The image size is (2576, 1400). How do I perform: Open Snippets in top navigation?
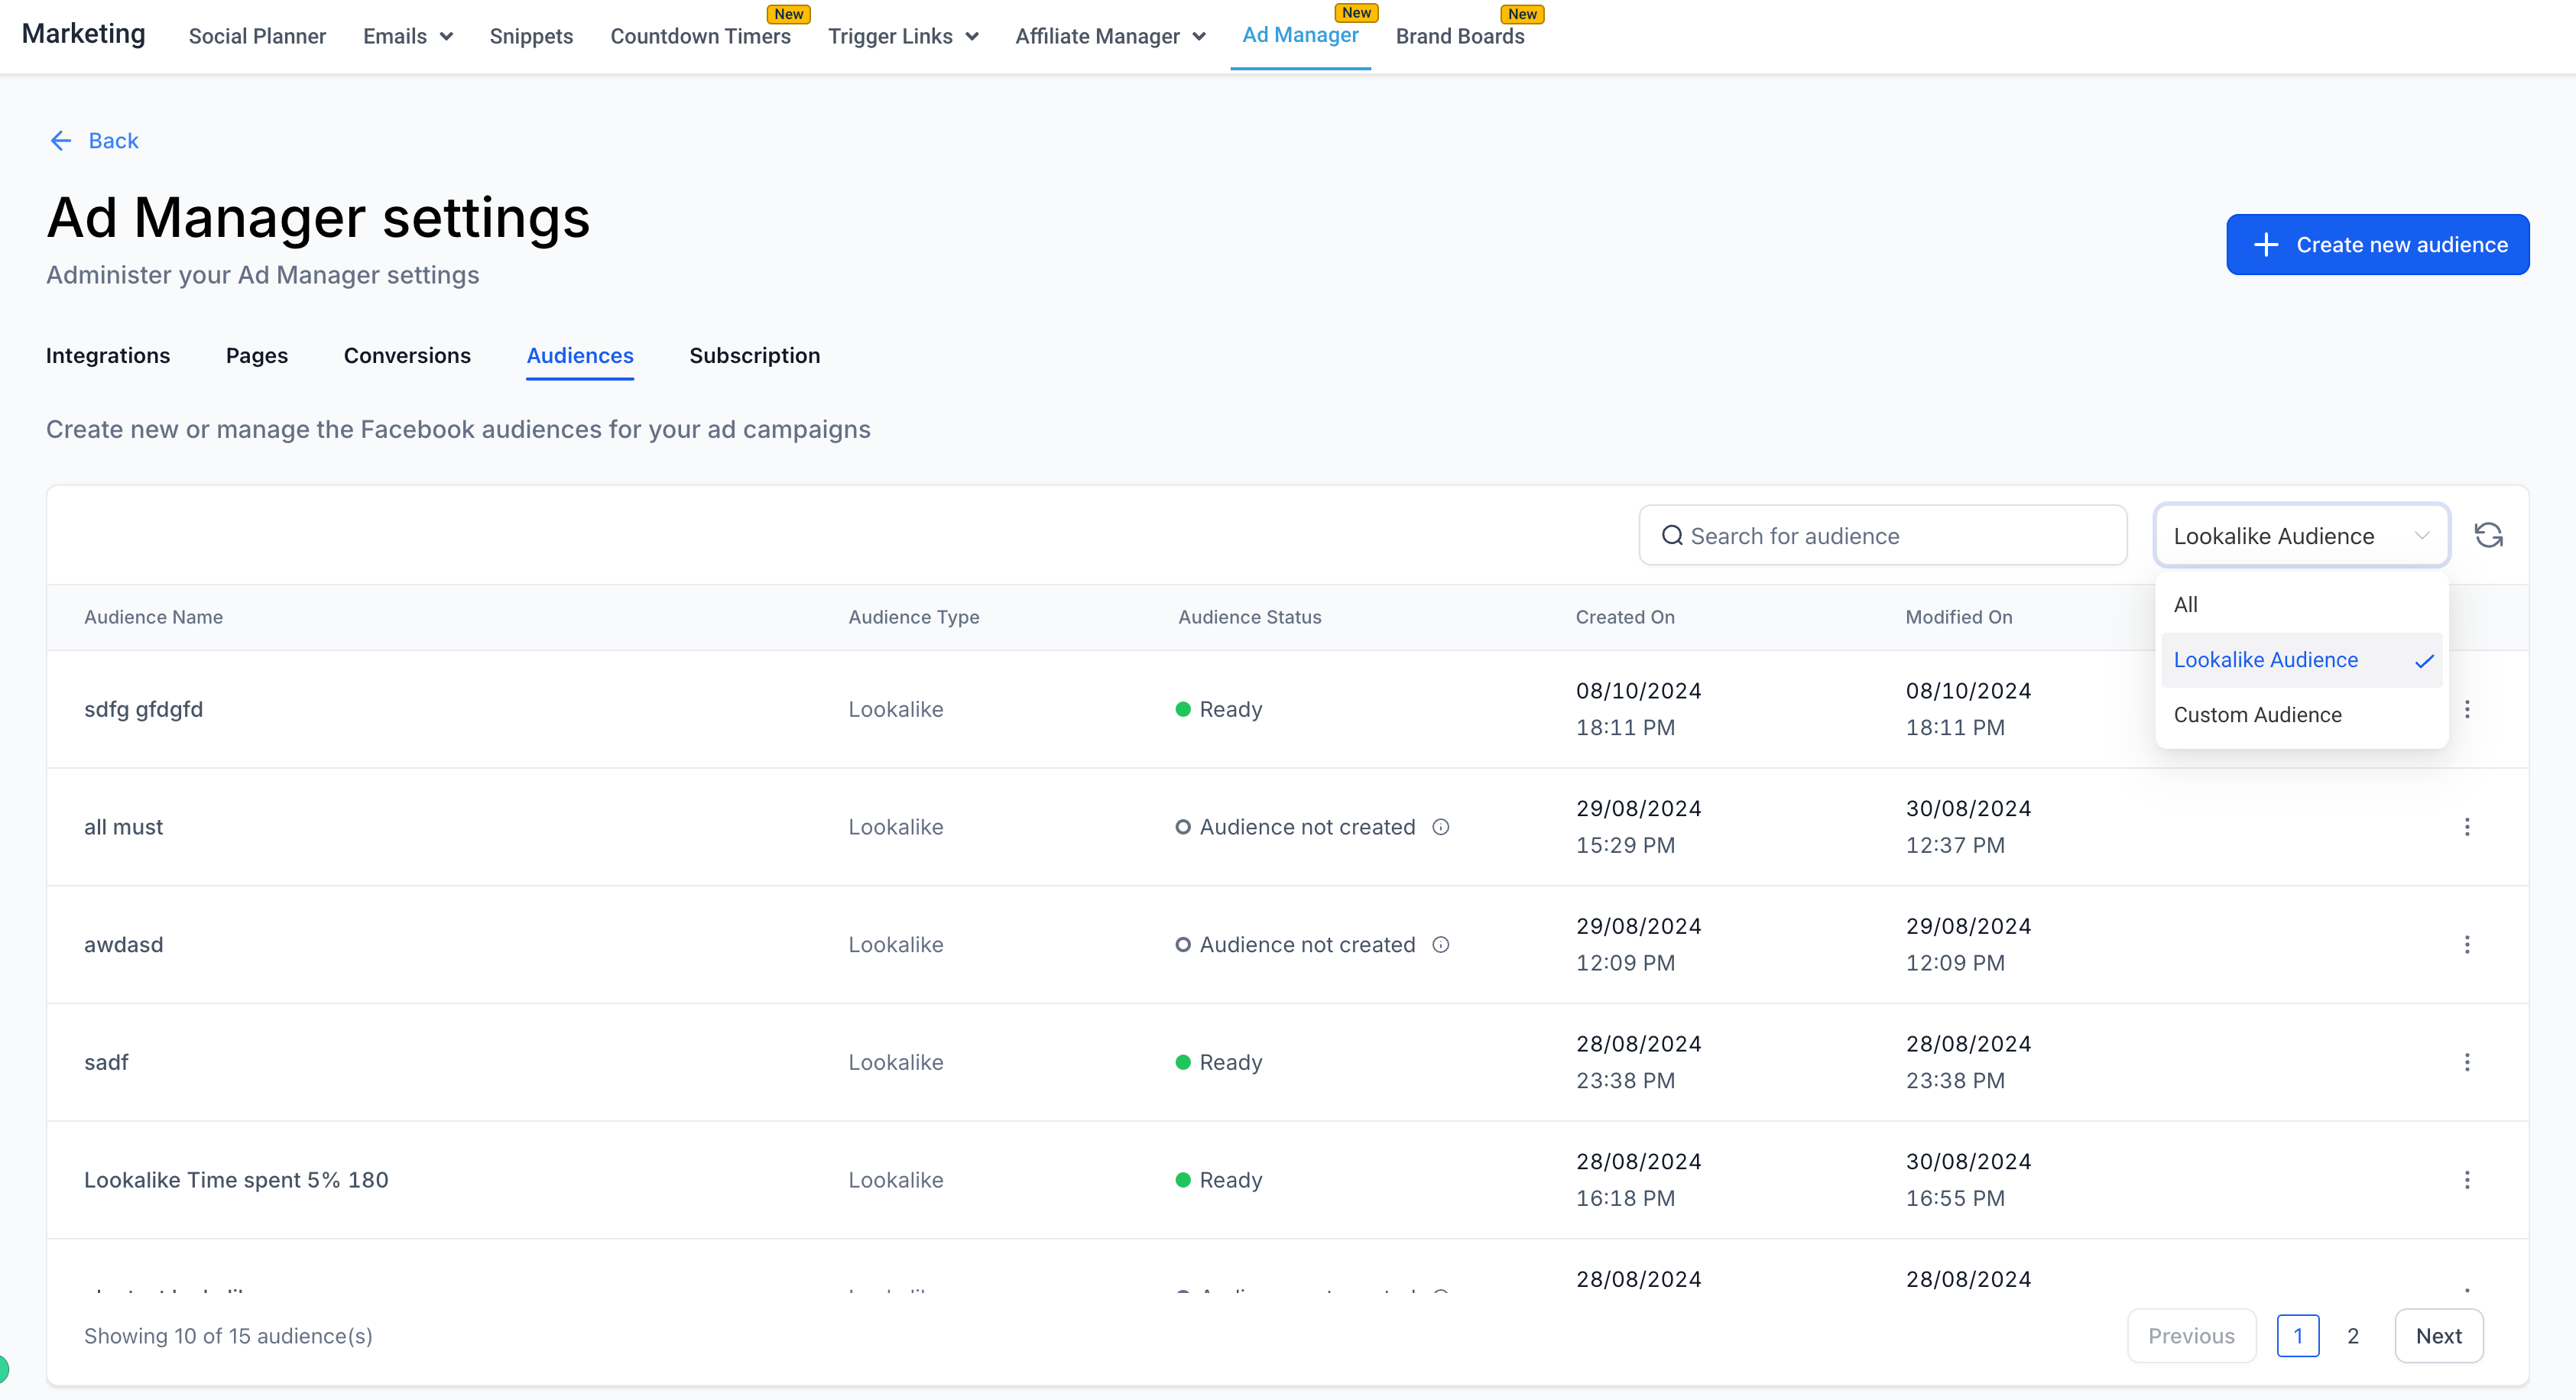coord(531,36)
